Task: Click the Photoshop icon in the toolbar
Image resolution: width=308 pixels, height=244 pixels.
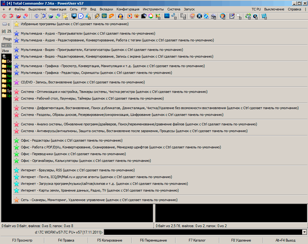Action: (x=167, y=16)
